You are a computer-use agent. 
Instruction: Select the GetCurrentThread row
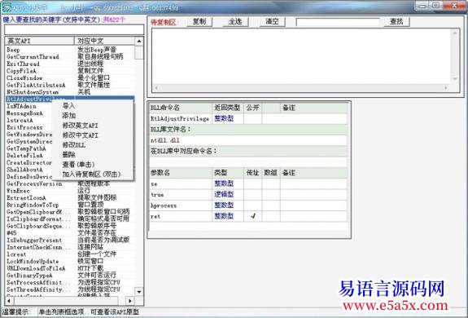[x=70, y=57]
